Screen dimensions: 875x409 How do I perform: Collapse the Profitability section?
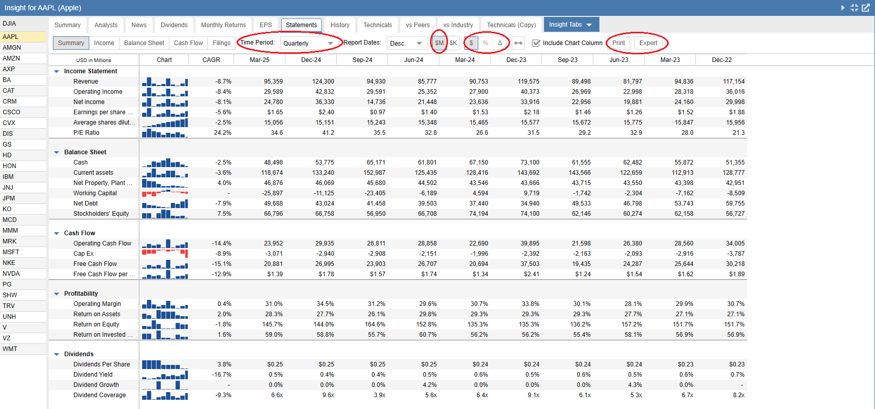(56, 294)
